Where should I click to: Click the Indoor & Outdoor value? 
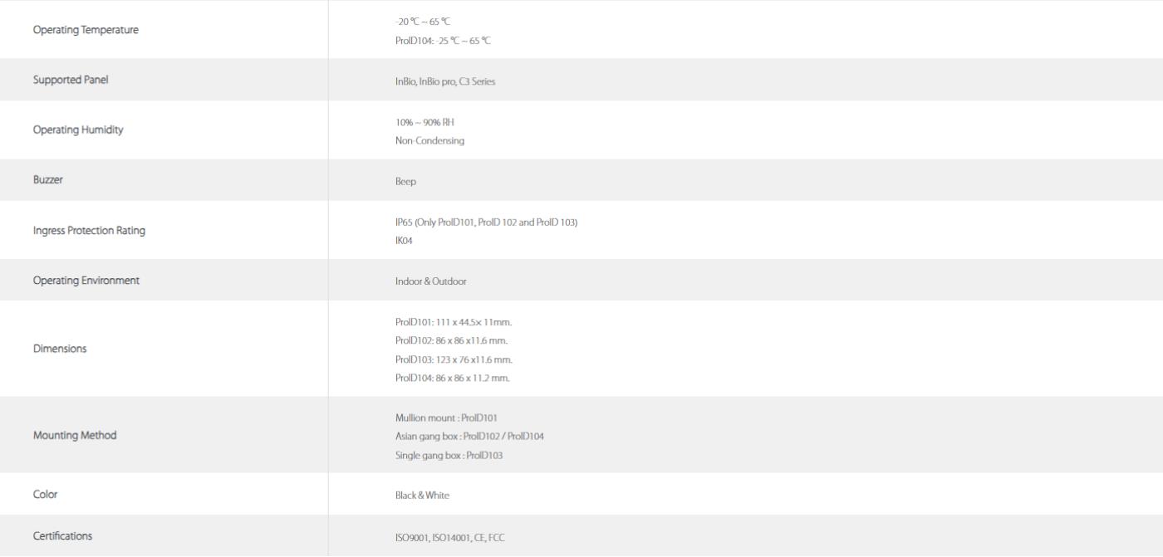coord(430,281)
